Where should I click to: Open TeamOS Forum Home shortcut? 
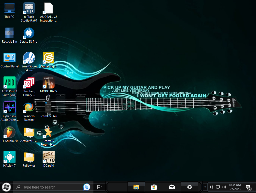[49, 136]
